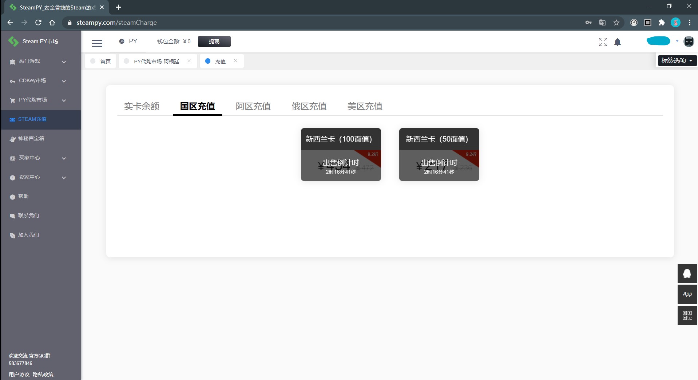Open the App download floating button

687,294
